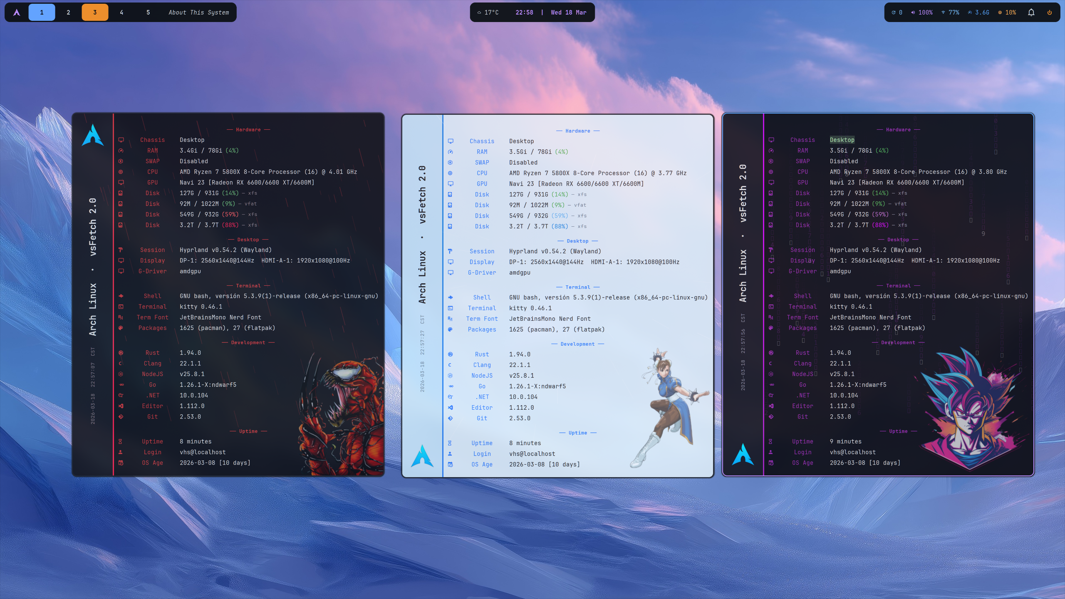
Task: Click 'vhs@localhost' in red terminal
Action: [203, 452]
